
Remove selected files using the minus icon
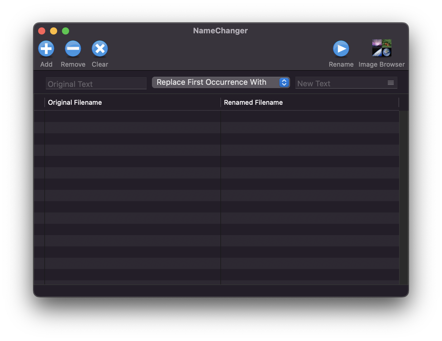[x=73, y=49]
